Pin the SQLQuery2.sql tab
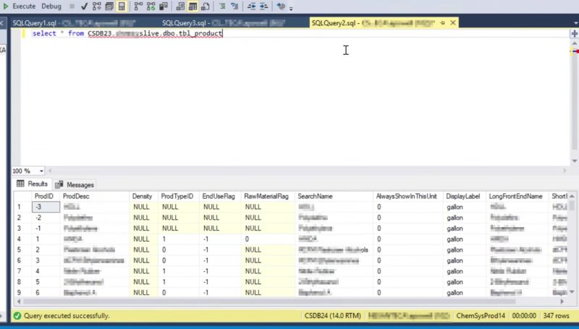 coord(443,23)
